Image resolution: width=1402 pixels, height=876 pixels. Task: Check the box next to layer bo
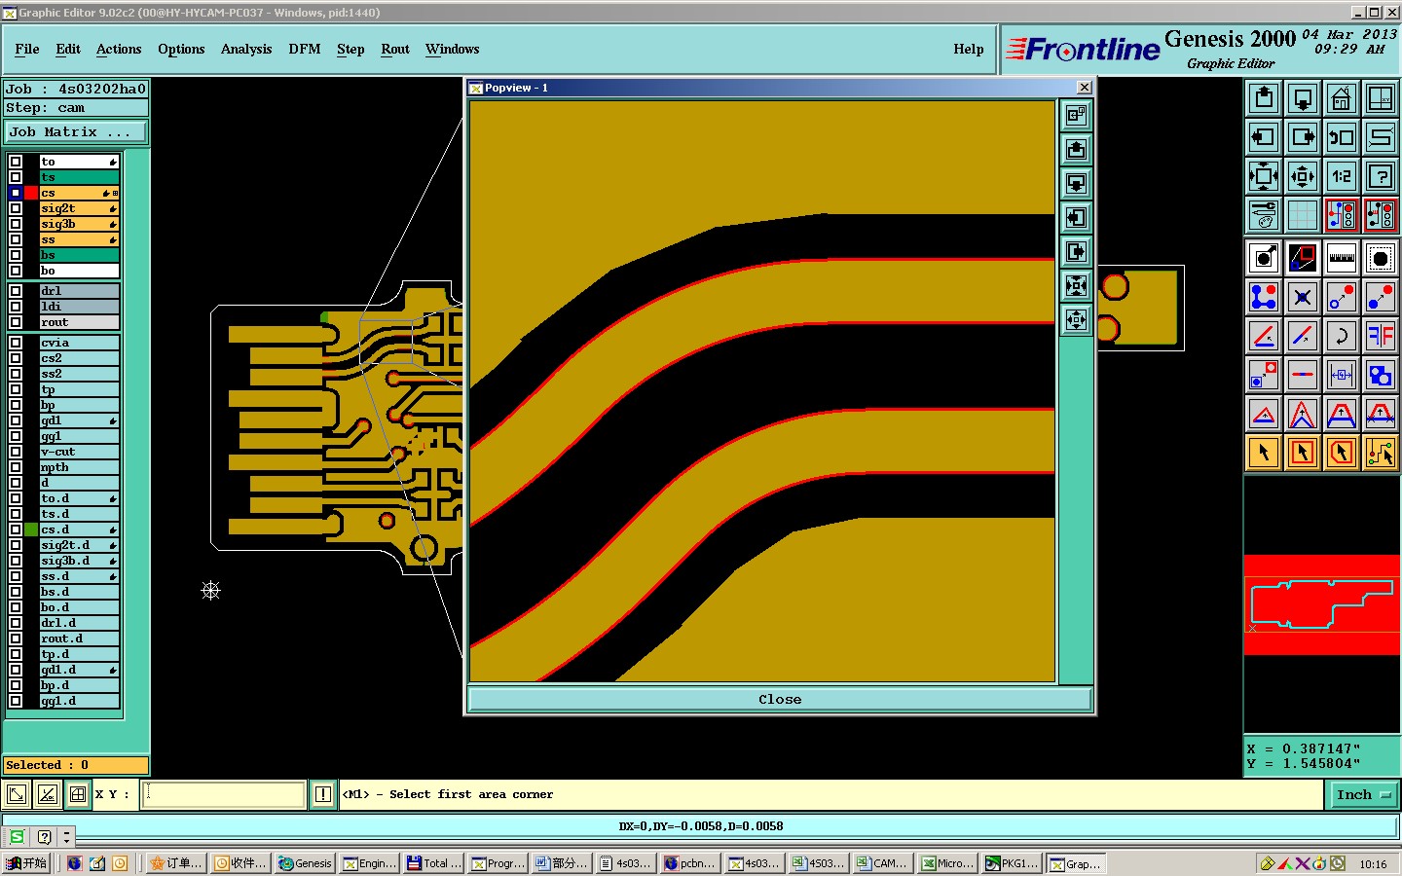[16, 271]
